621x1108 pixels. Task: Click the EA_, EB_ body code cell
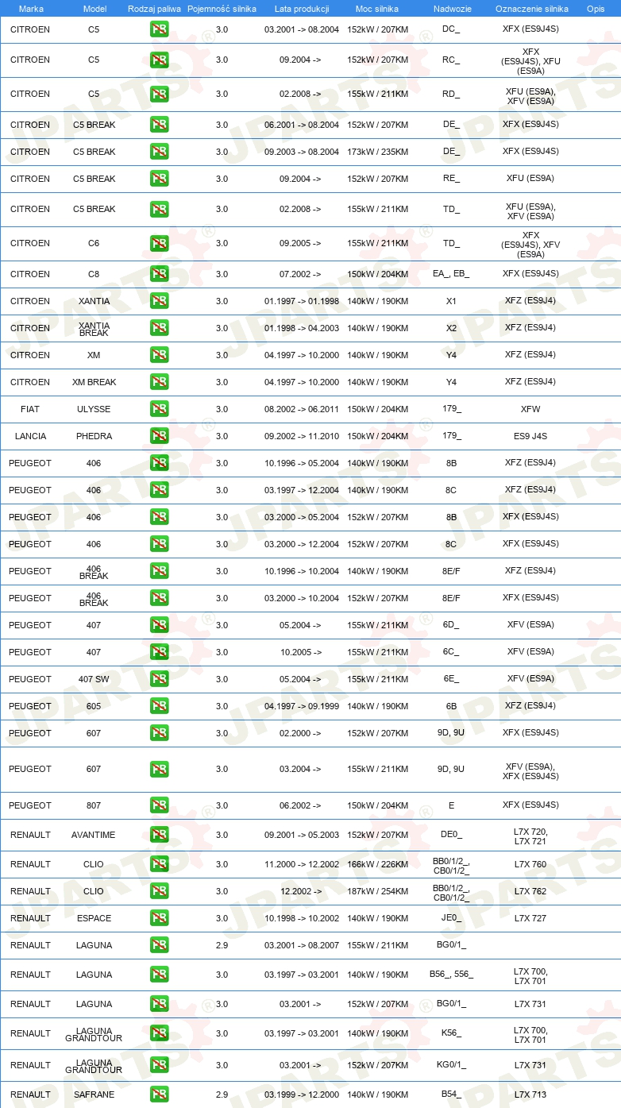[x=451, y=274]
